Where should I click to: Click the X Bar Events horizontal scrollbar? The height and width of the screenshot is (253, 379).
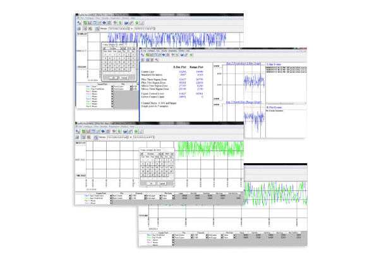point(286,103)
